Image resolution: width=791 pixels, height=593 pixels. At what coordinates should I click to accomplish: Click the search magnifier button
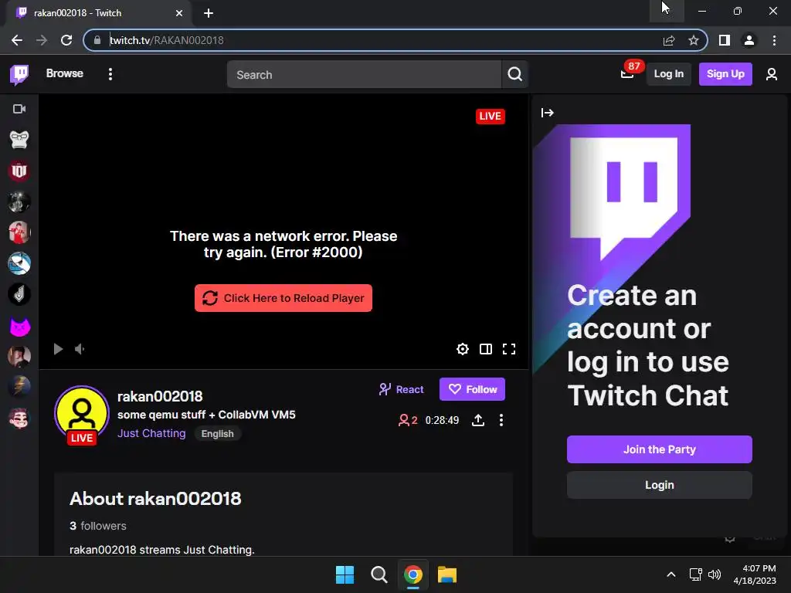(514, 74)
